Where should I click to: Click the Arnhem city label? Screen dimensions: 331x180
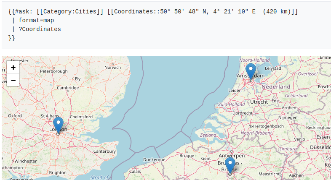(290, 108)
